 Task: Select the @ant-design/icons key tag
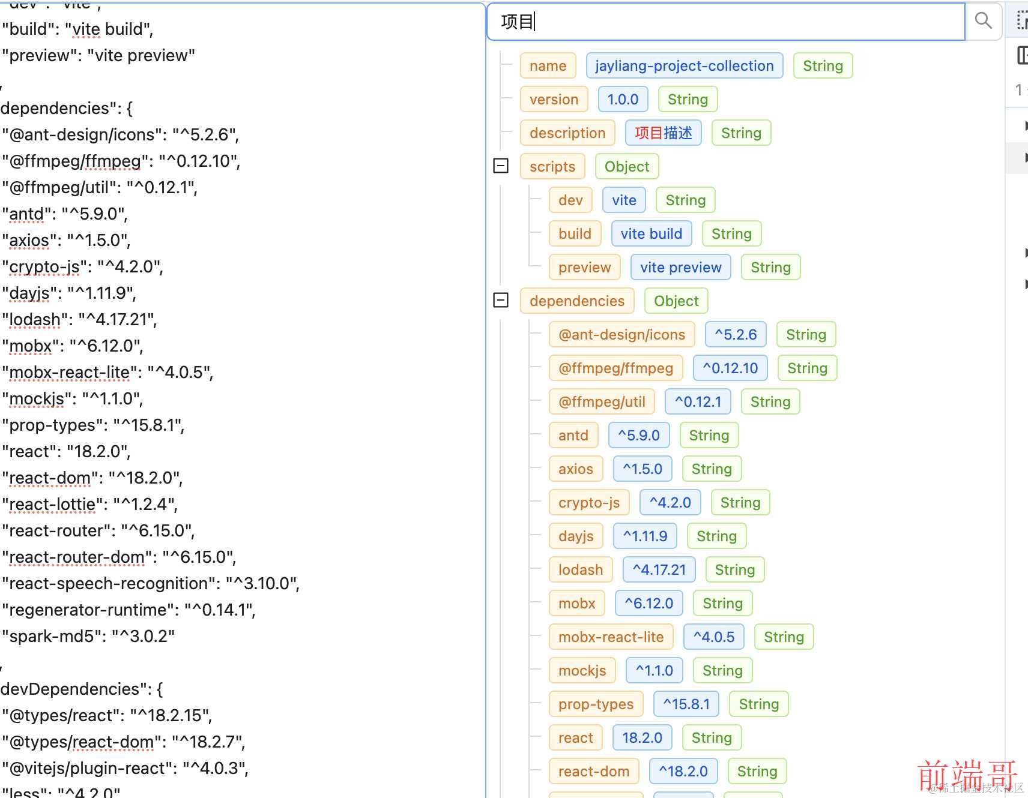click(x=622, y=334)
